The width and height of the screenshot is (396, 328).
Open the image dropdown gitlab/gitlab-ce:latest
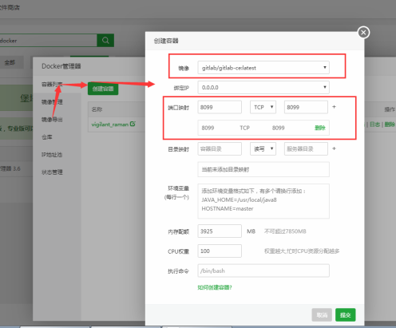(263, 68)
